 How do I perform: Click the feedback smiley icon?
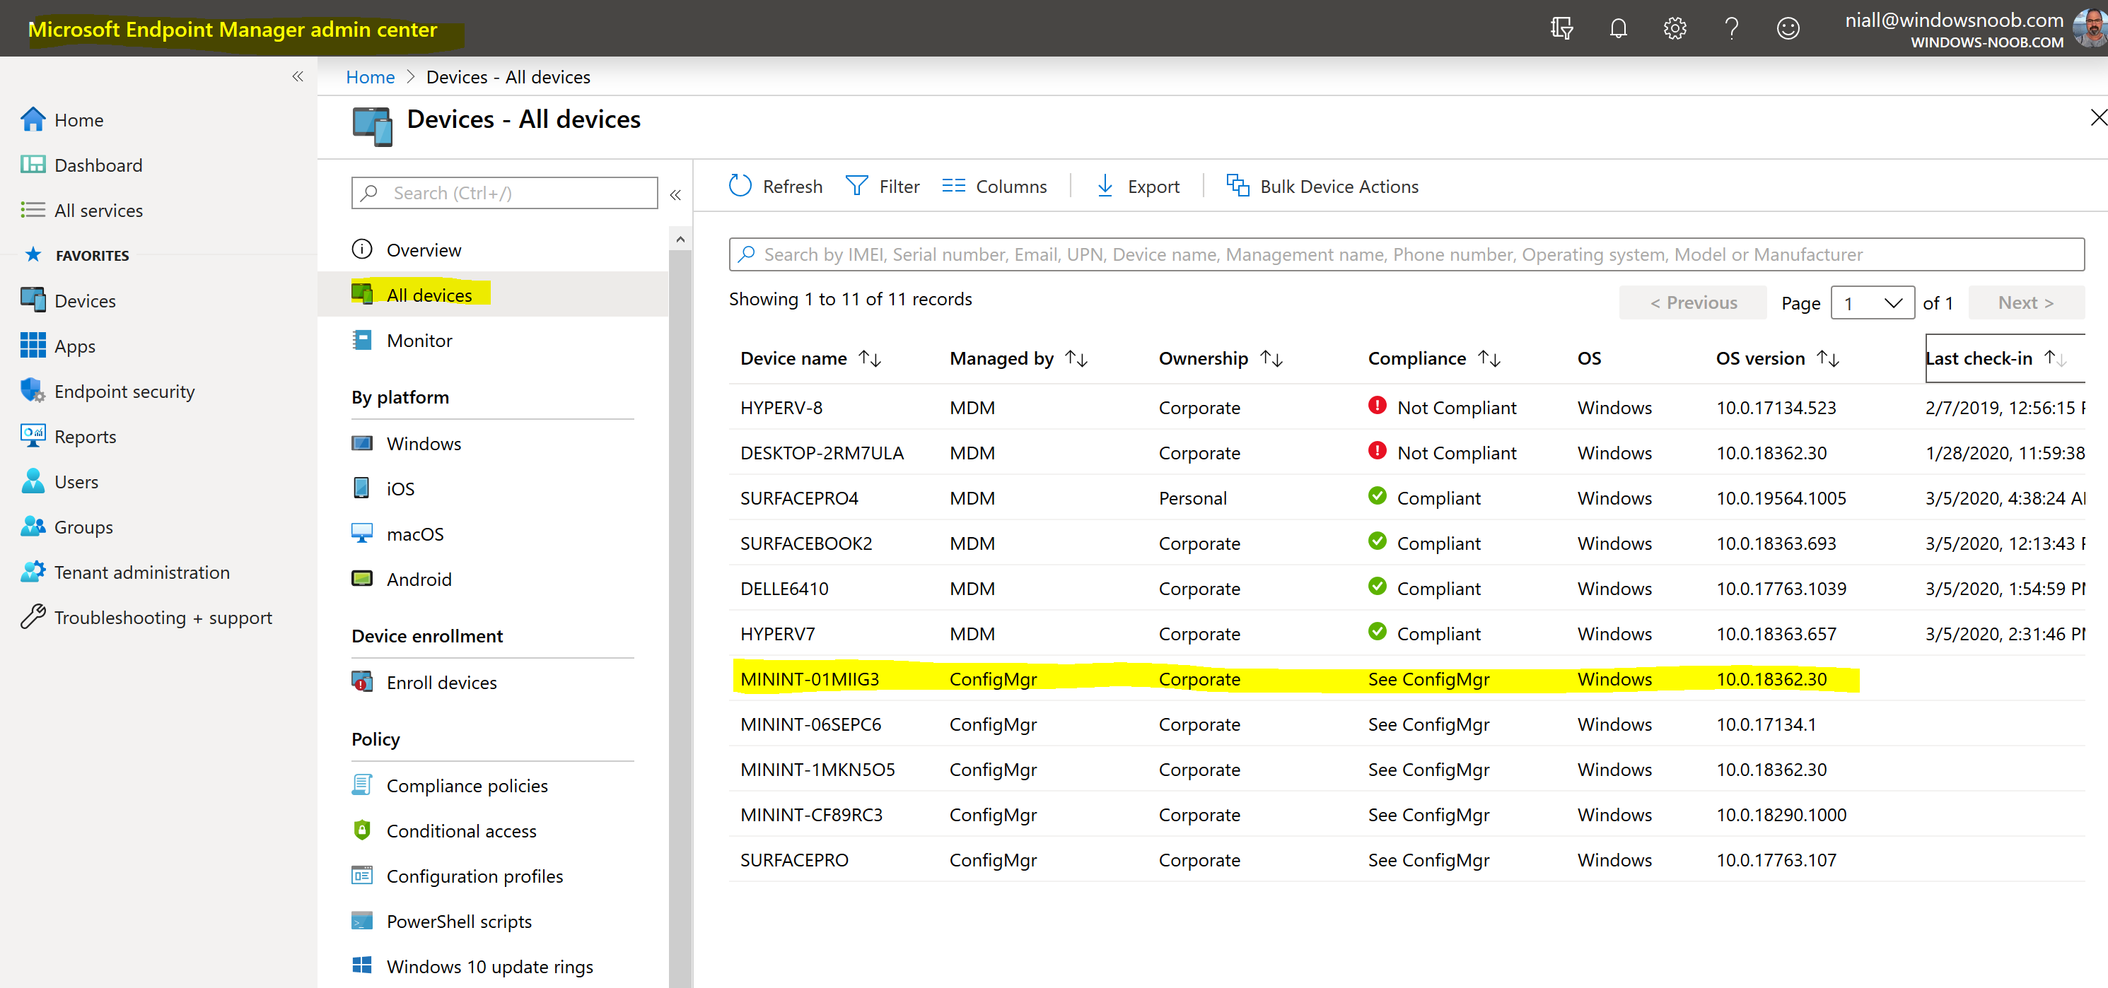pyautogui.click(x=1787, y=29)
